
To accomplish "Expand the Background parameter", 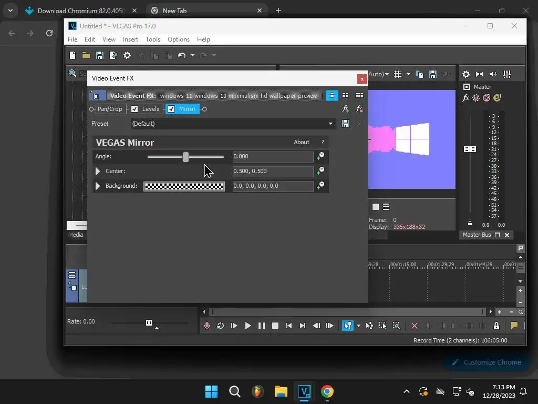I will [x=98, y=186].
